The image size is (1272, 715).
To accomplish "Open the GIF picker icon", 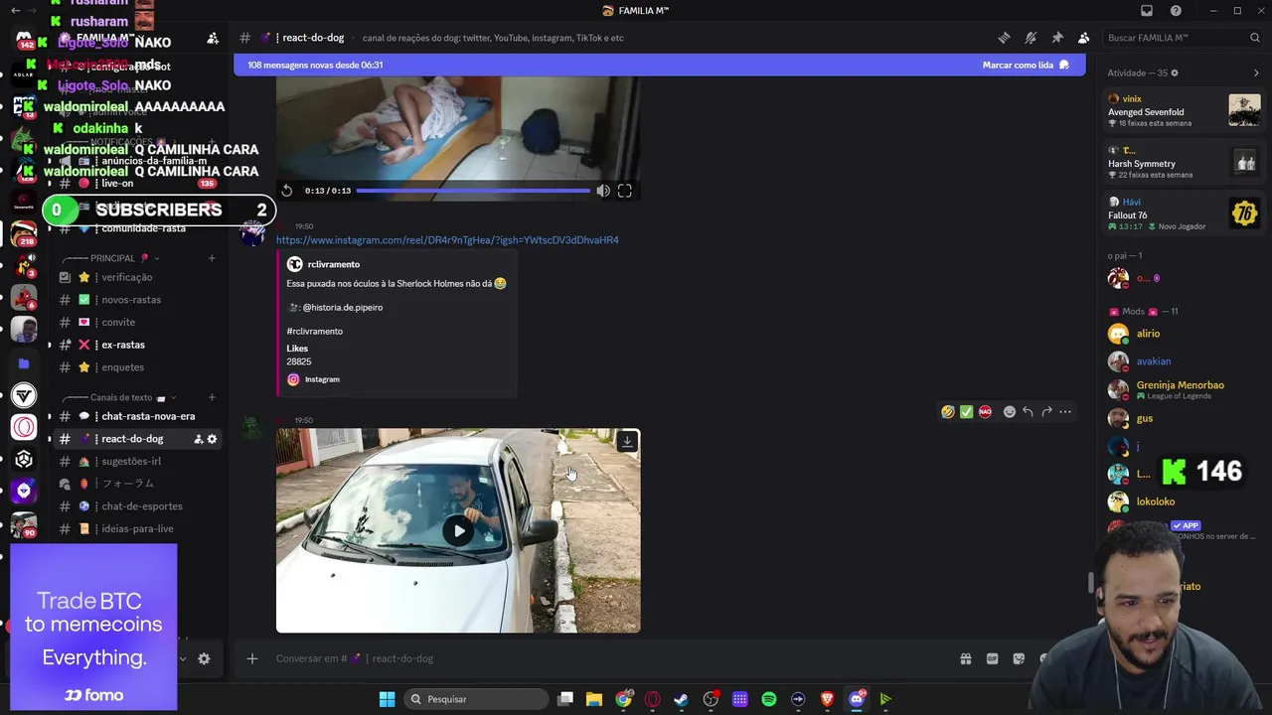I will [x=992, y=658].
